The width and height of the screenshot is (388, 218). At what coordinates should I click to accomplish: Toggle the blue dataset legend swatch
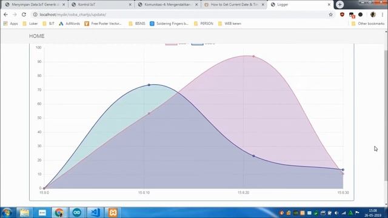[197, 44]
